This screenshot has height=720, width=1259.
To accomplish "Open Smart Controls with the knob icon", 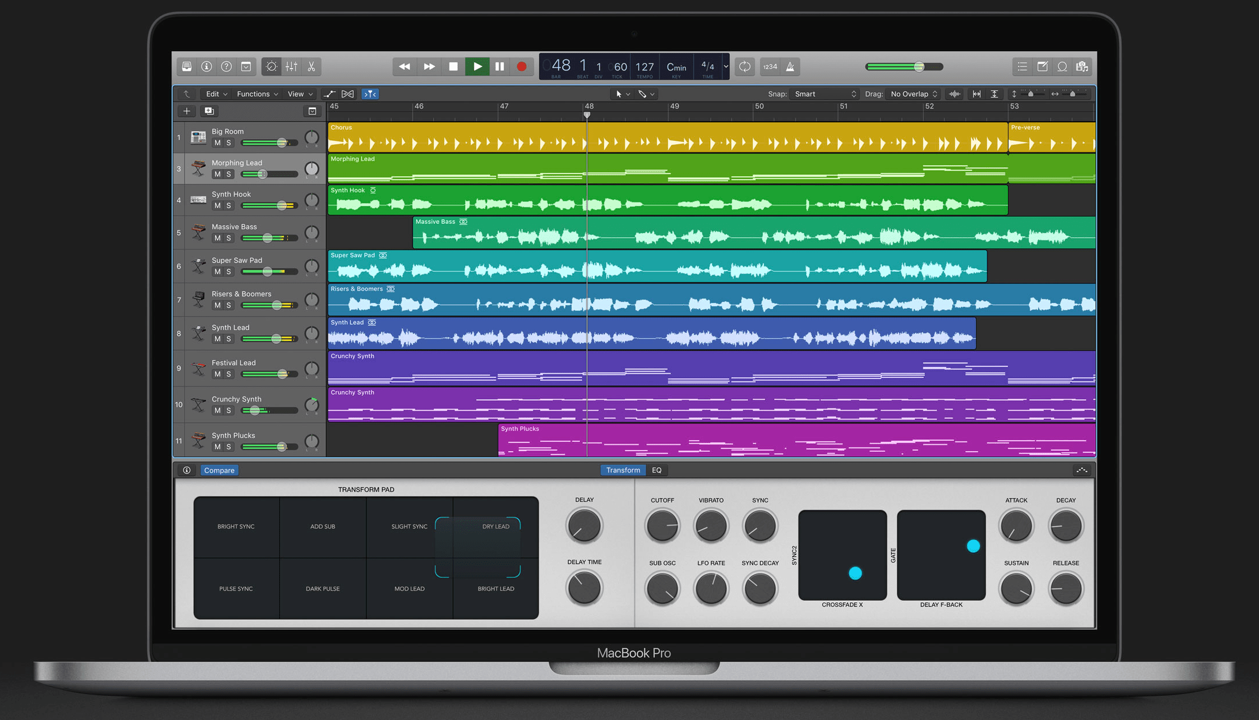I will click(271, 66).
